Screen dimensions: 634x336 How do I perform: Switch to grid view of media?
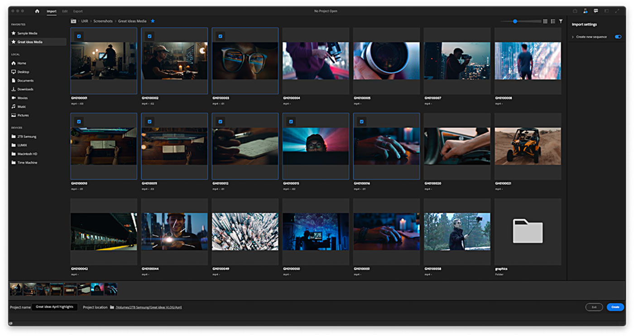(x=545, y=21)
